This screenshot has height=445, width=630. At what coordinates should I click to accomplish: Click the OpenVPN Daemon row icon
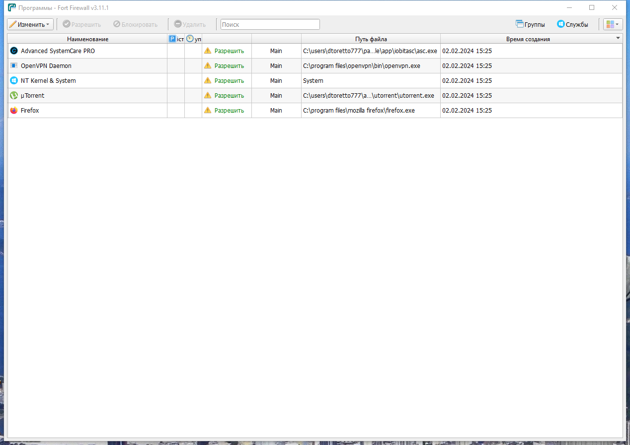click(x=14, y=65)
